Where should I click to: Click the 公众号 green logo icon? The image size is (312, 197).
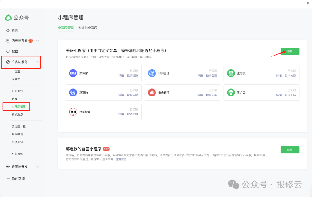click(8, 18)
